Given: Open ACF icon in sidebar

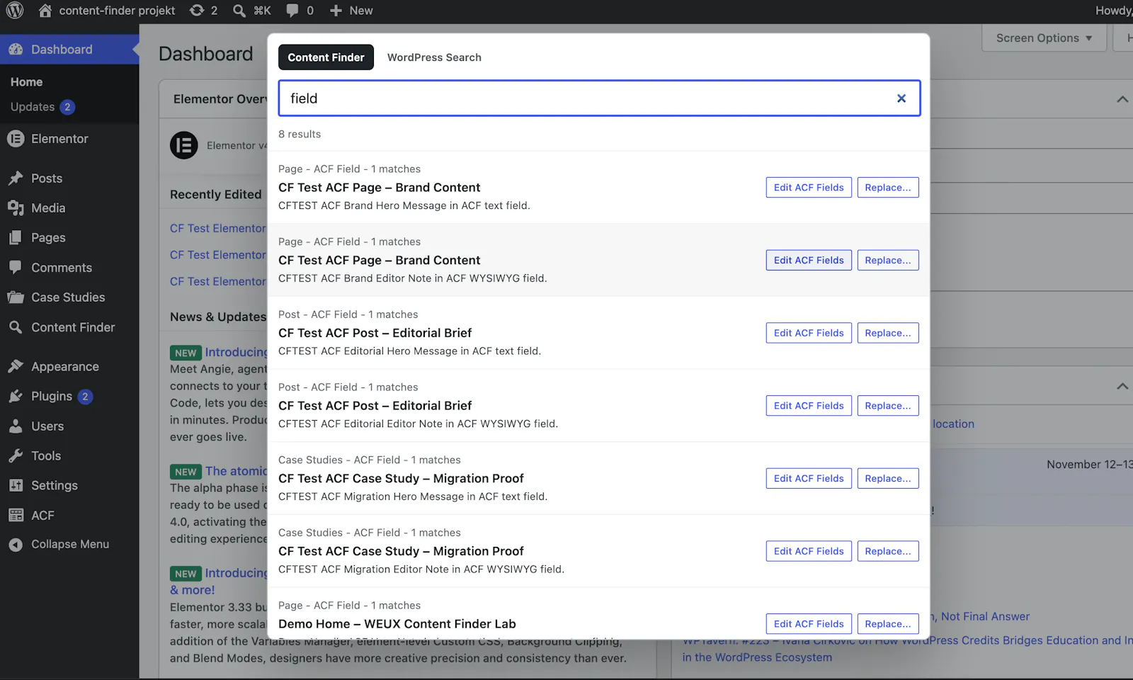Looking at the screenshot, I should tap(16, 516).
